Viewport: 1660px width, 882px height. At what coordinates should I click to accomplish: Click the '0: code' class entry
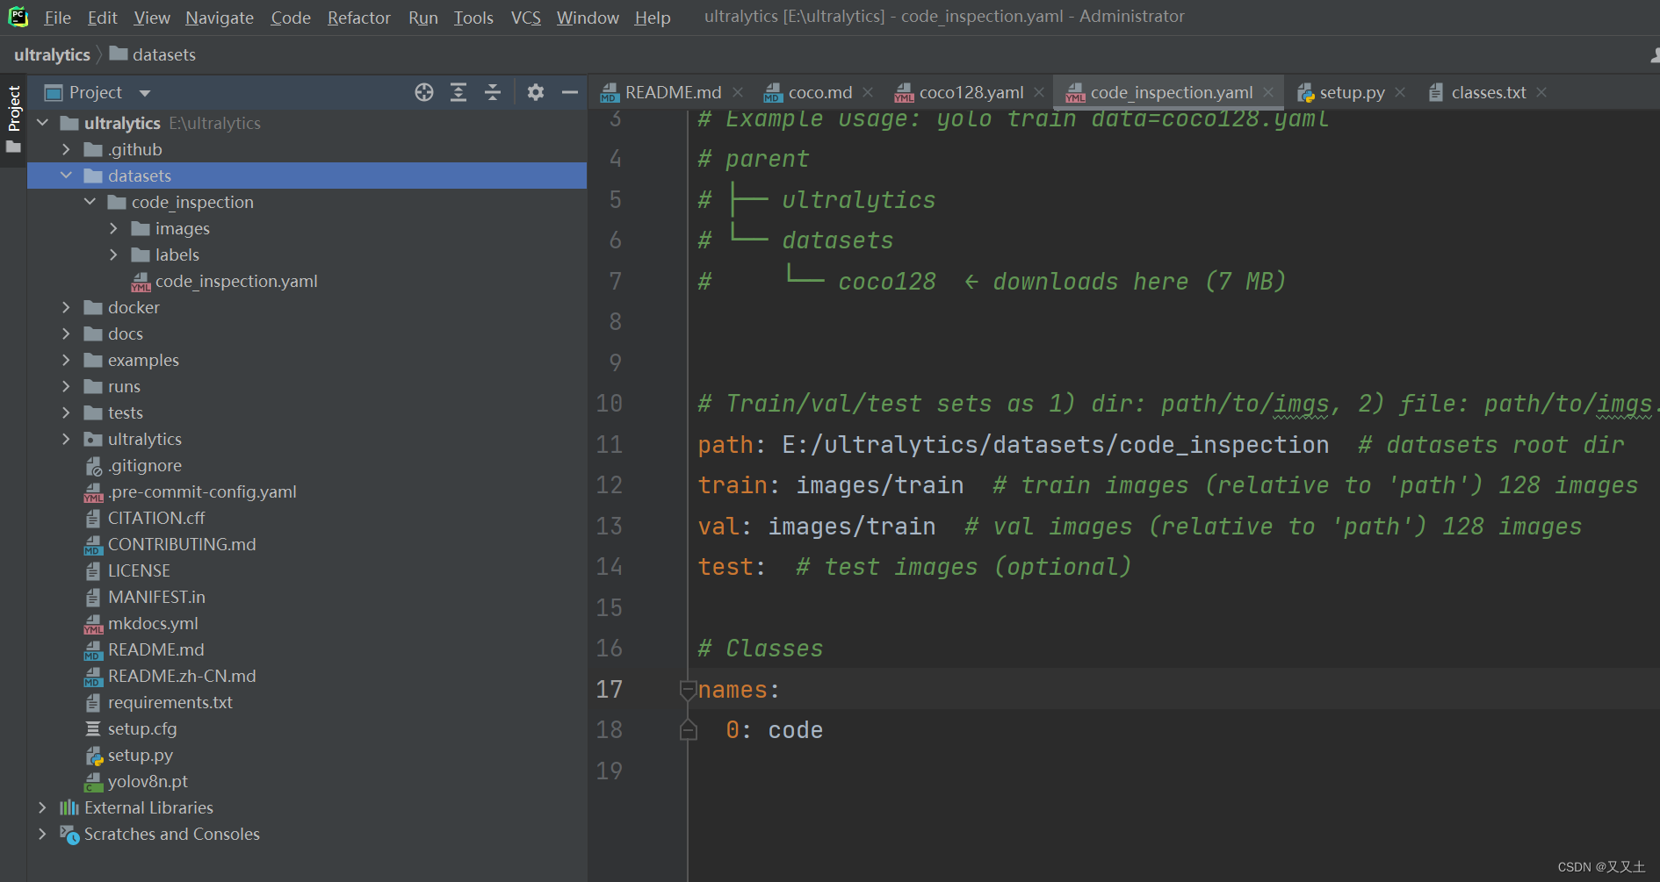pyautogui.click(x=774, y=730)
